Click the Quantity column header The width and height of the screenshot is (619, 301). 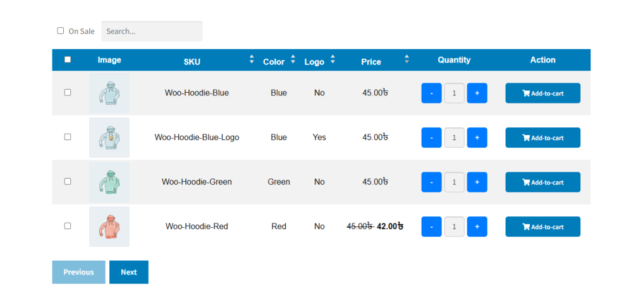click(454, 60)
